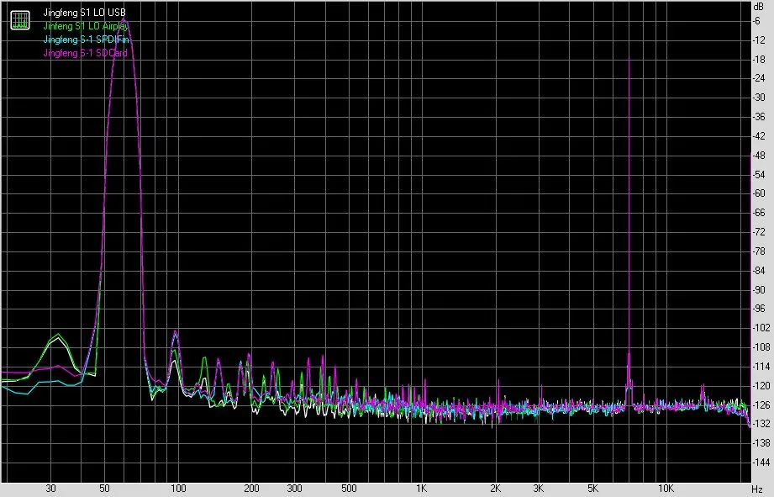Select the magenta Jingfeng S-1 SDCard legend entry
Image resolution: width=774 pixels, height=497 pixels.
click(x=86, y=52)
